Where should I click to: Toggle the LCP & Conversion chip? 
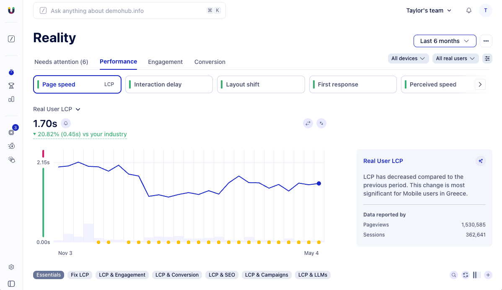click(177, 275)
